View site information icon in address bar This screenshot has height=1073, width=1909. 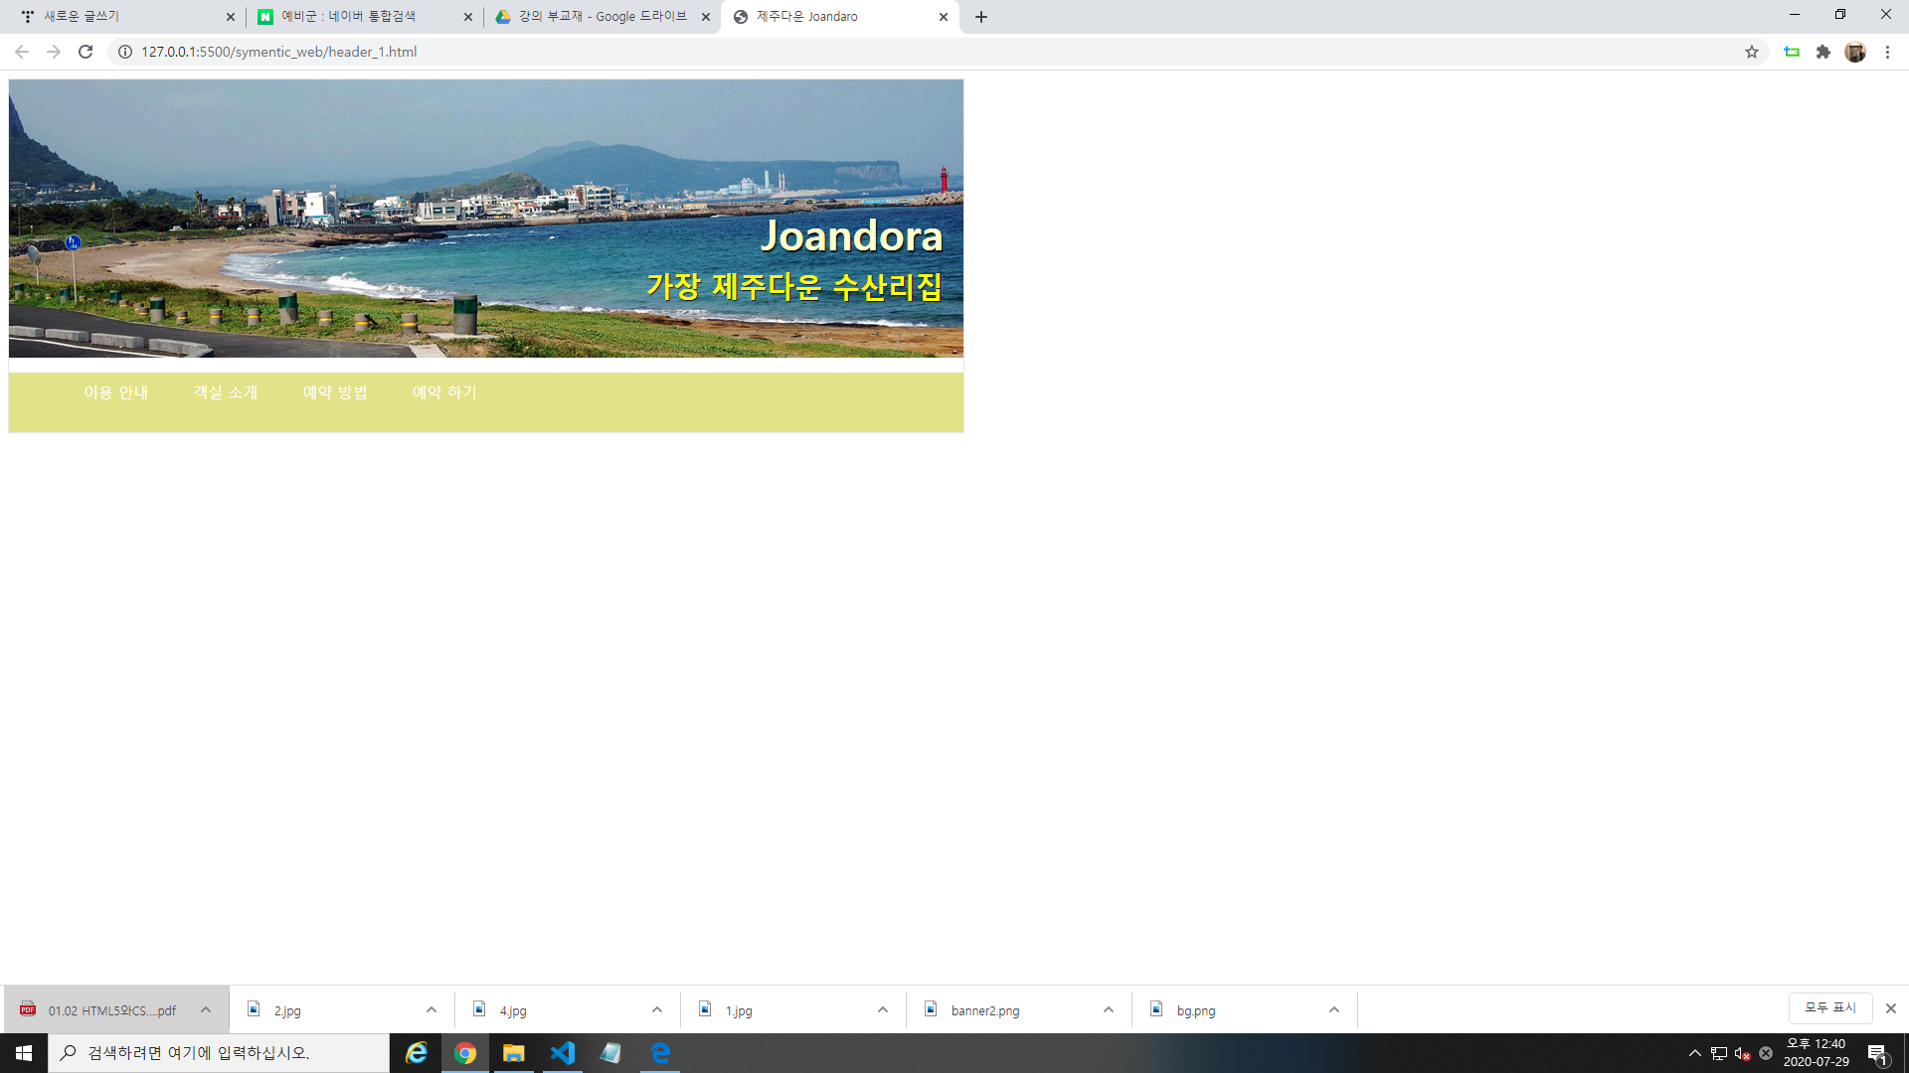[x=125, y=52]
